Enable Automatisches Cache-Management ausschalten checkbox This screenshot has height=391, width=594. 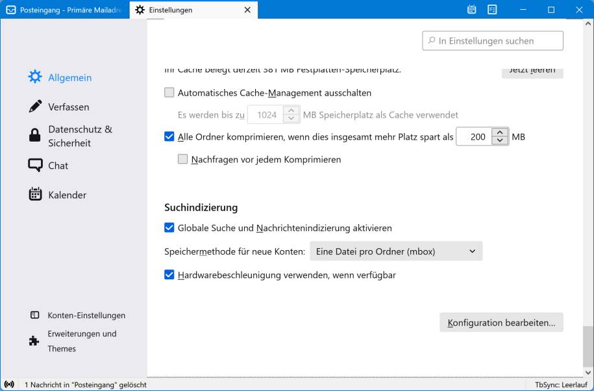tap(169, 93)
